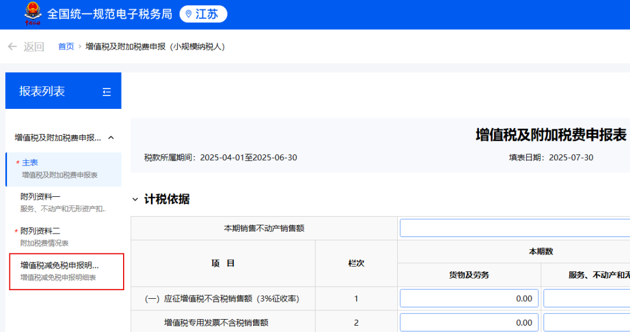
Task: Collapse the 报表列表 panel with the menu icon
Action: tap(107, 92)
